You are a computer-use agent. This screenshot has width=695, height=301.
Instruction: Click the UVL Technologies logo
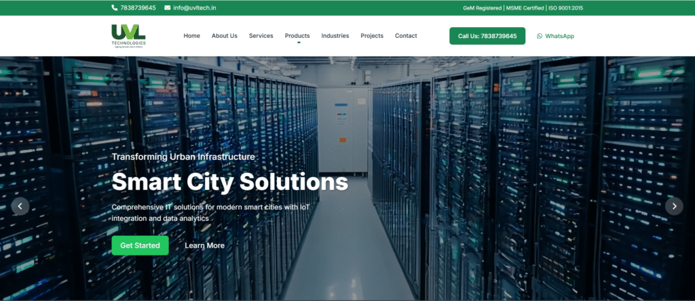click(128, 36)
